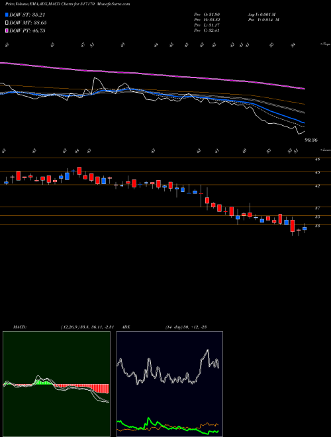The height and width of the screenshot is (437, 331).
Task: Select the 'DOW MT: 38.65' legend text
Action: (28, 23)
